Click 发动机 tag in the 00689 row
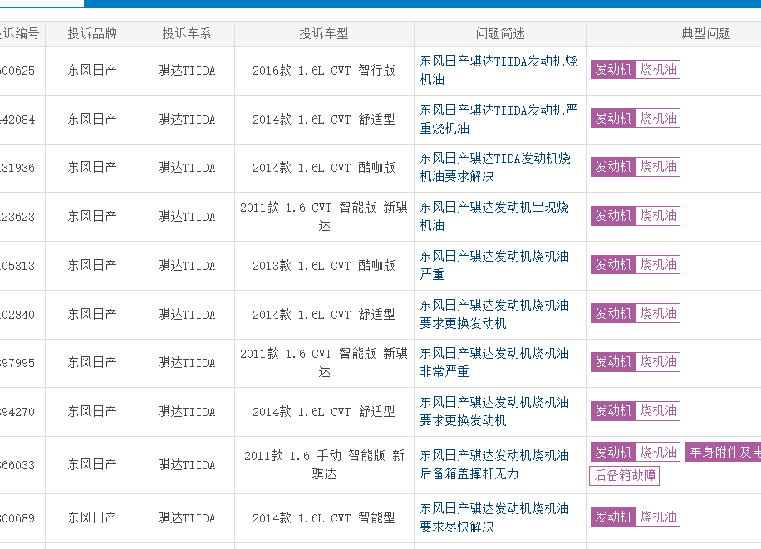 [613, 517]
